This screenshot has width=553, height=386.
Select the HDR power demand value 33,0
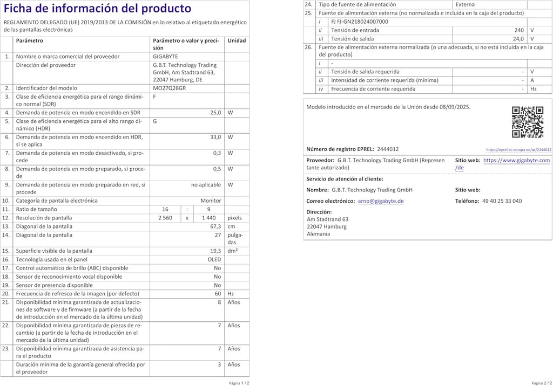click(215, 137)
